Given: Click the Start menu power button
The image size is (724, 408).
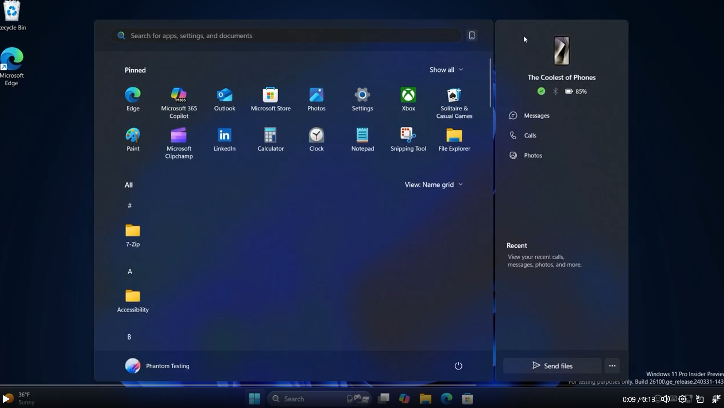Looking at the screenshot, I should (458, 366).
